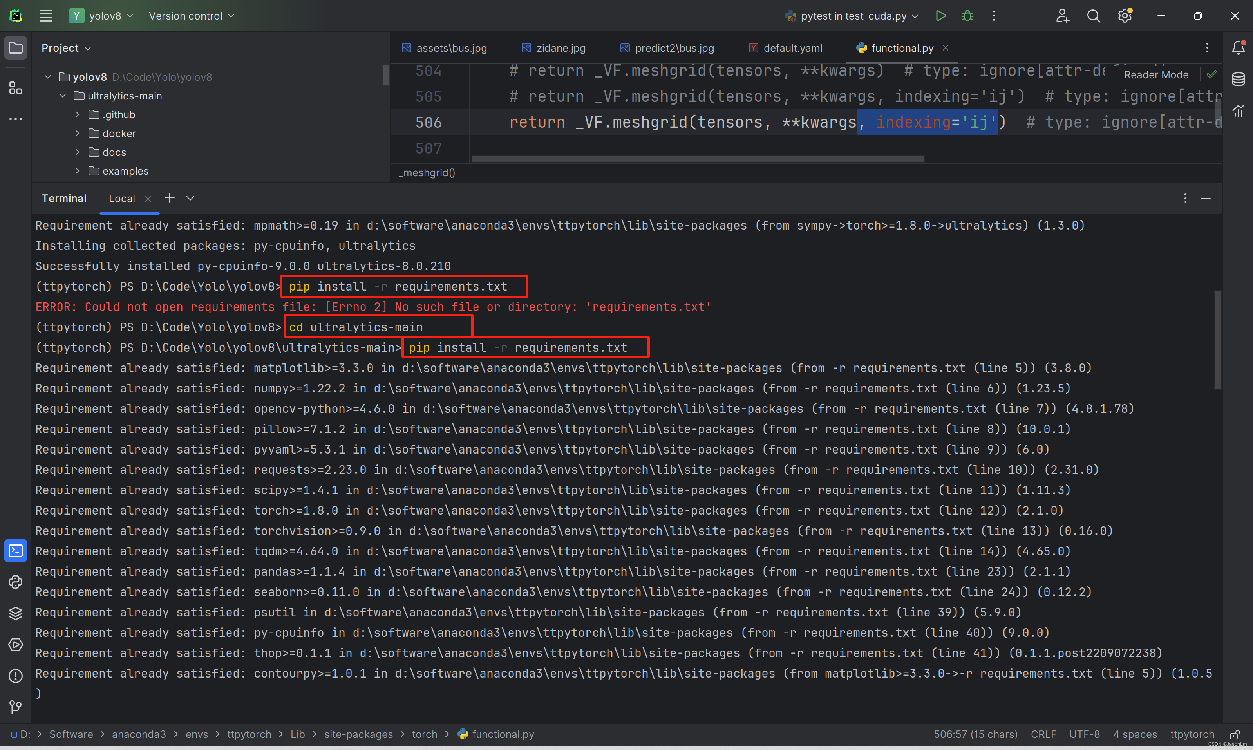Click 4 spaces indent widget
This screenshot has height=750, width=1253.
coord(1135,734)
